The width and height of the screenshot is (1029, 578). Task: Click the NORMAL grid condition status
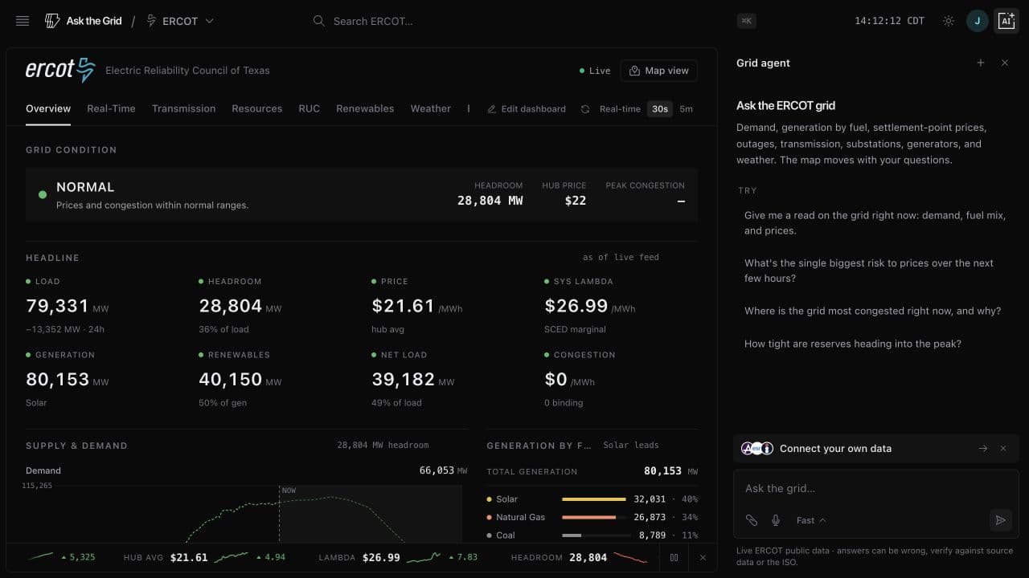click(85, 187)
